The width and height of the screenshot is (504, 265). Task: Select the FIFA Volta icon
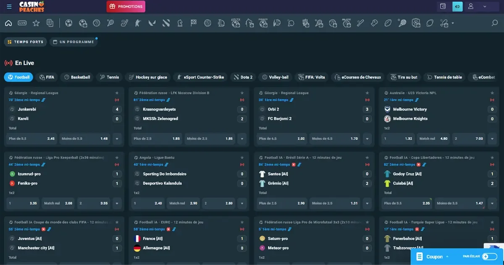click(x=236, y=23)
